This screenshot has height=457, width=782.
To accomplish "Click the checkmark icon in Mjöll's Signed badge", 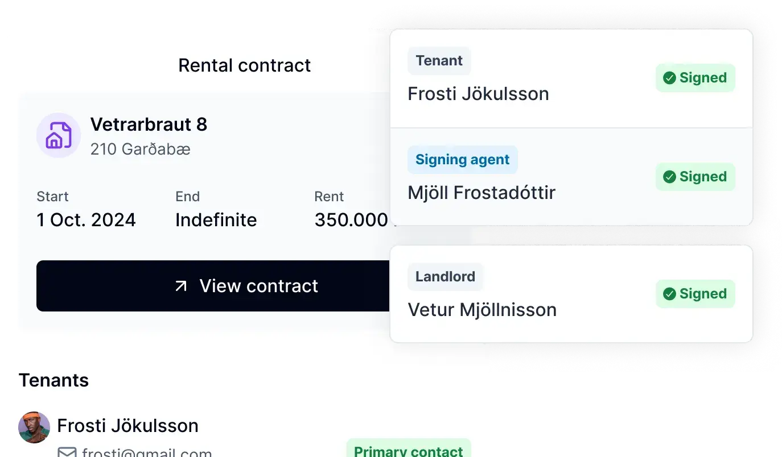I will [x=670, y=177].
